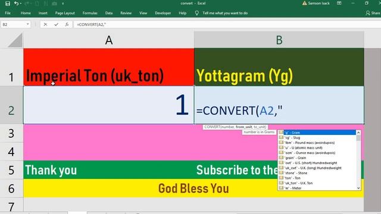Click the God Bless You cell
Image resolution: width=381 pixels, height=214 pixels.
193,188
